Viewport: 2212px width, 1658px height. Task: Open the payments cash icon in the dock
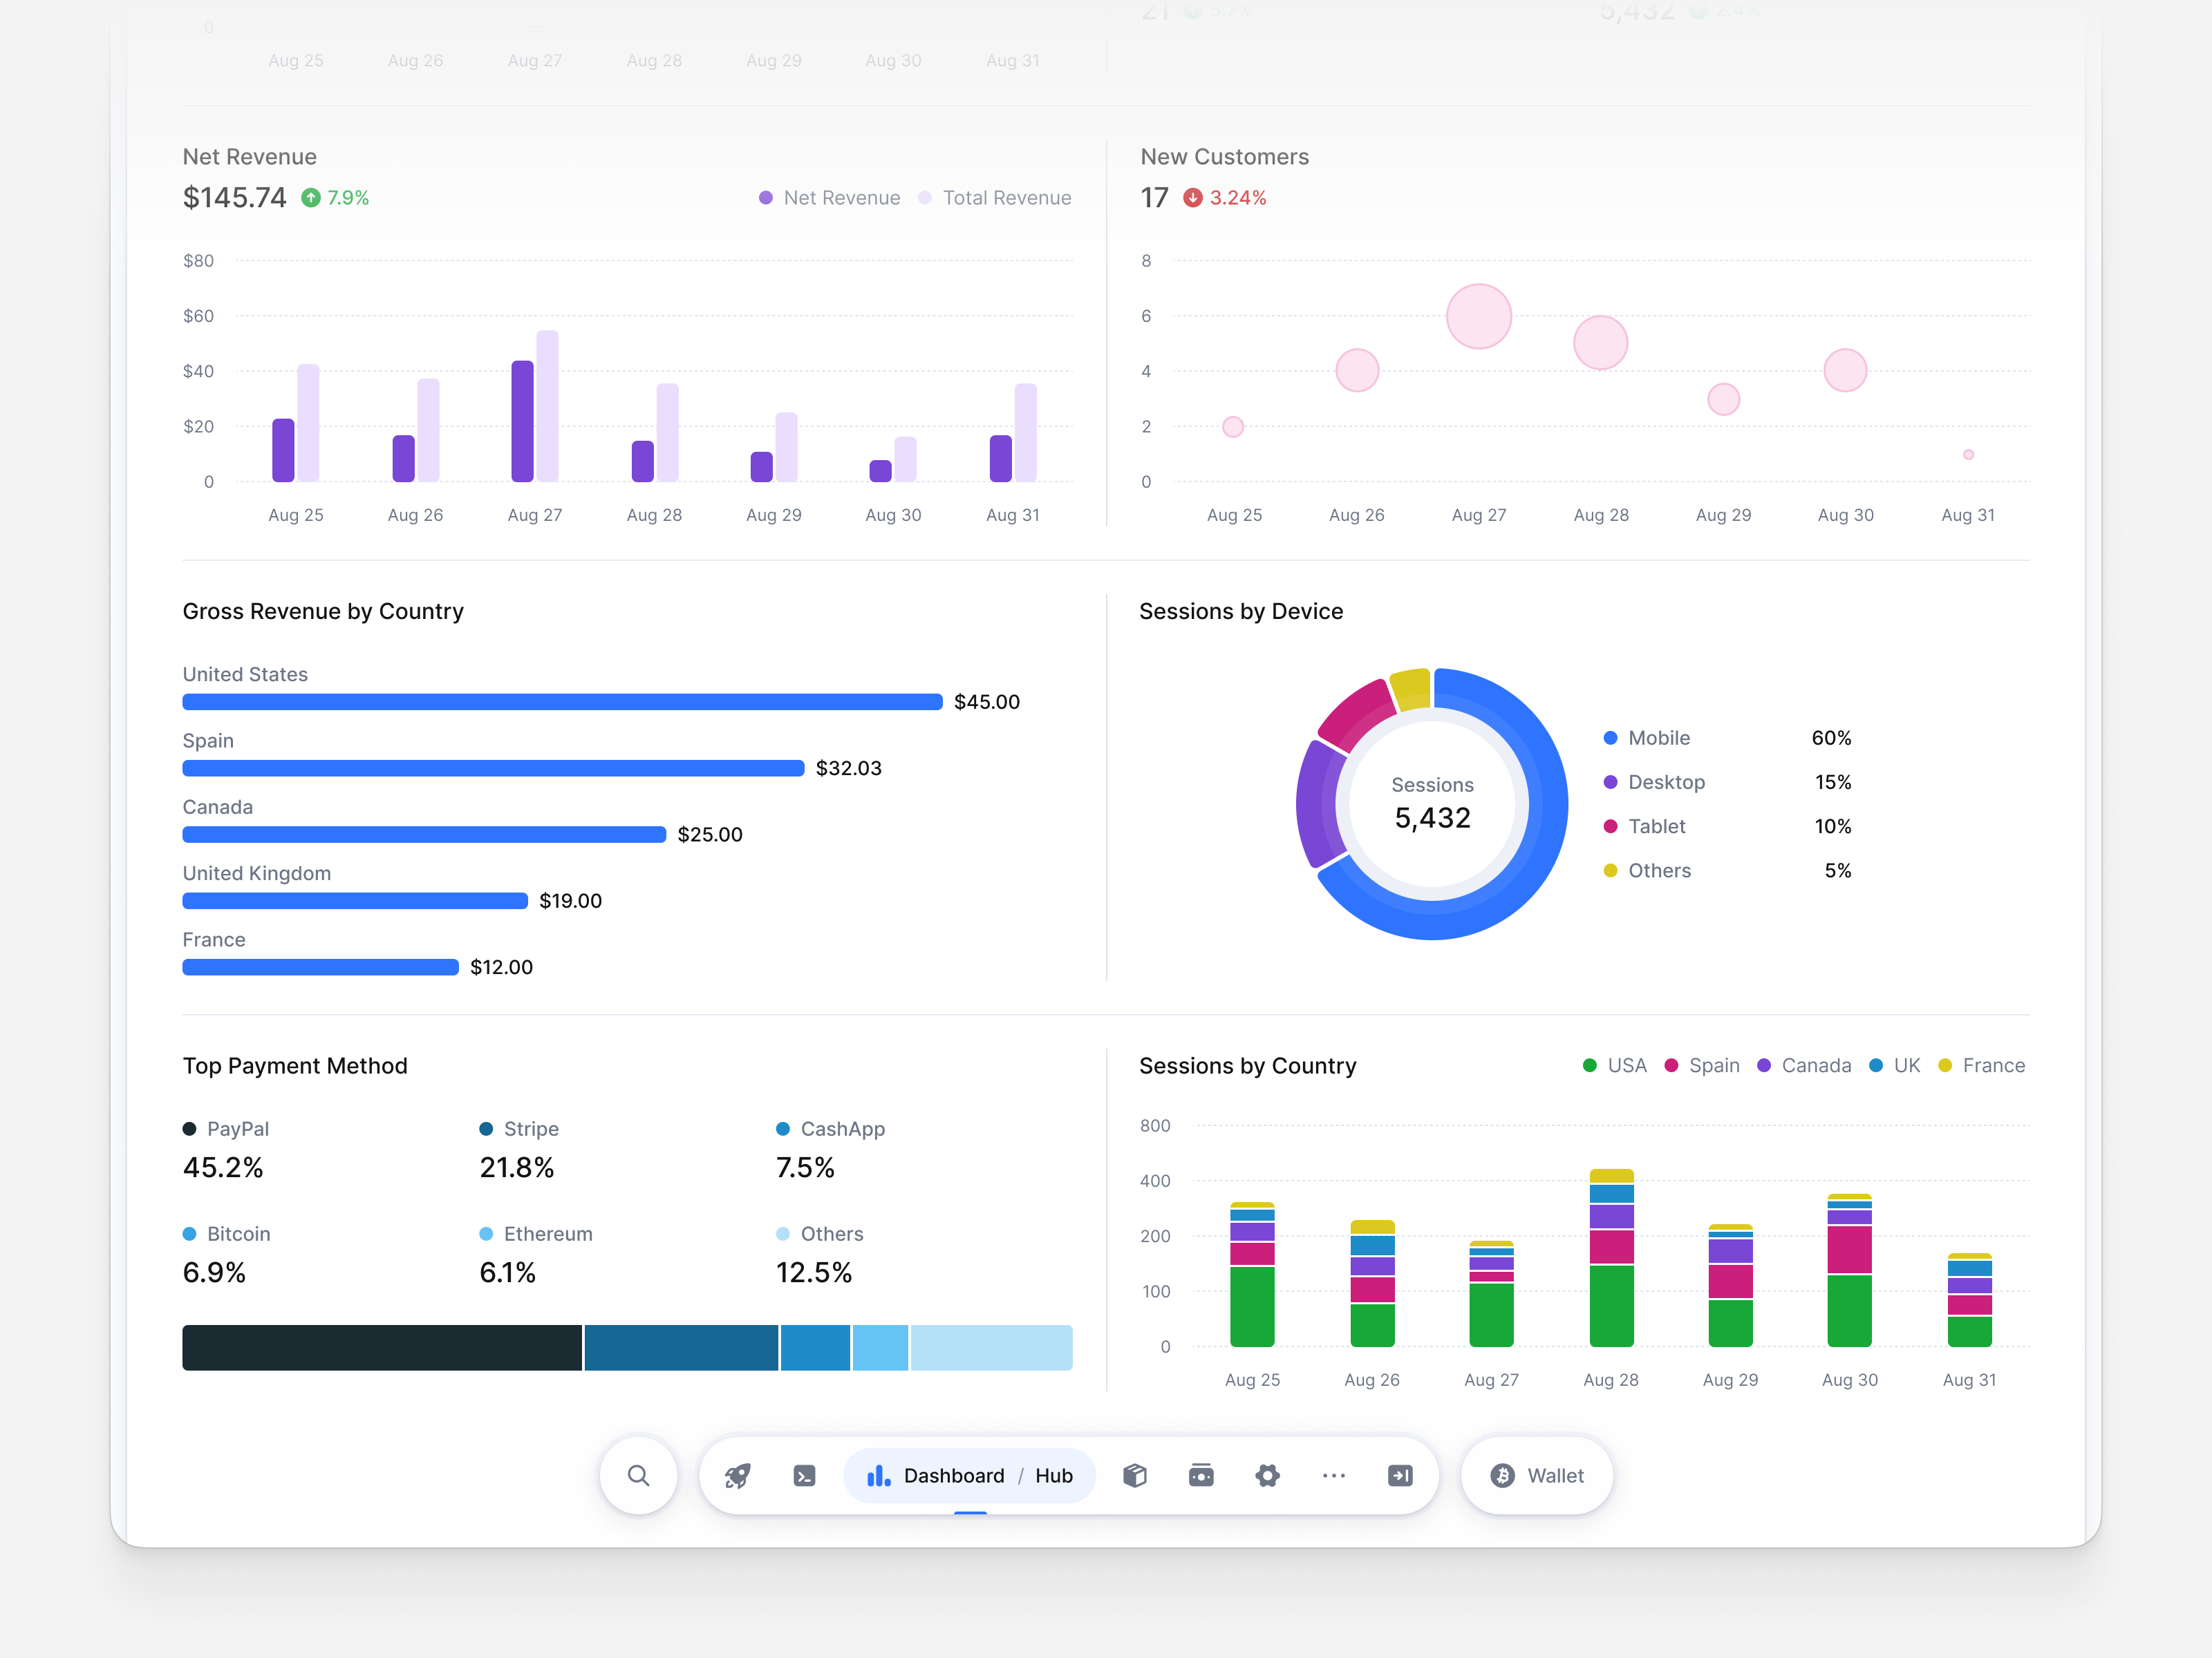(1201, 1475)
